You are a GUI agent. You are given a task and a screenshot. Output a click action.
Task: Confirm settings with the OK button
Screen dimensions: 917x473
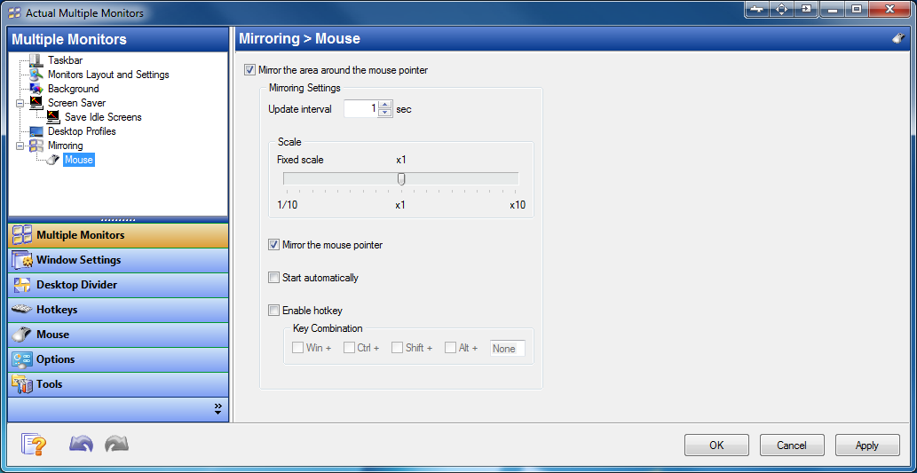click(716, 445)
